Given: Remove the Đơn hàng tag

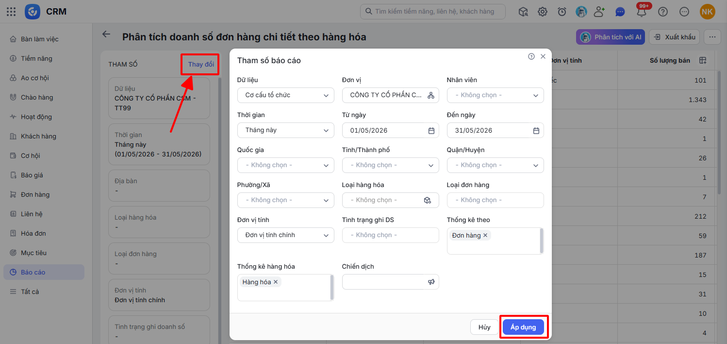Looking at the screenshot, I should click(x=485, y=235).
